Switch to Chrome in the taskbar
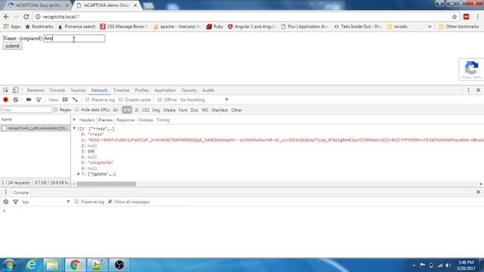484x272 pixels. tap(75, 265)
